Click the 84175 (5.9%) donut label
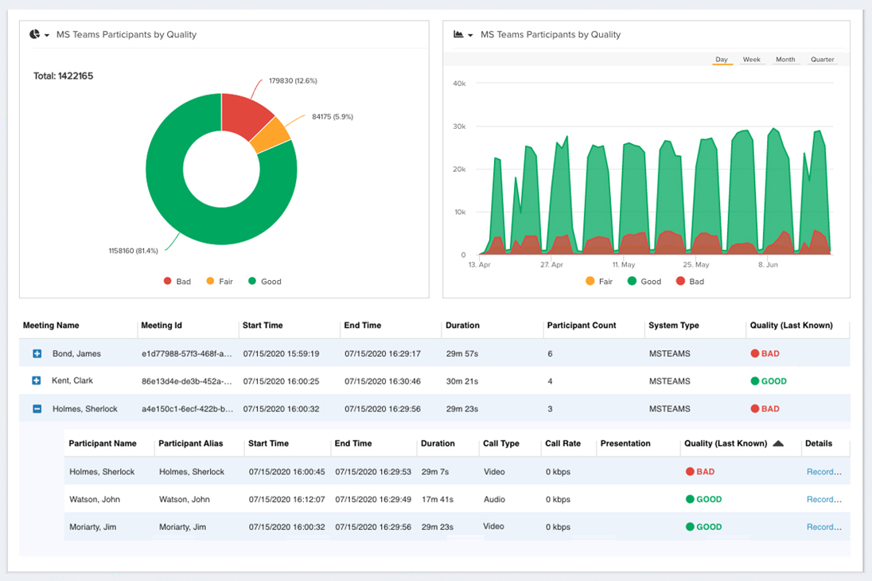This screenshot has height=581, width=872. (333, 117)
